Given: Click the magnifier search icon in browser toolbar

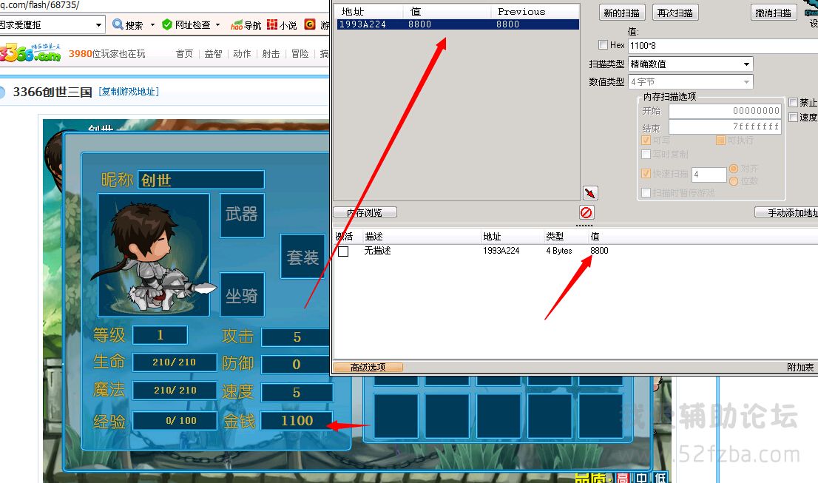Looking at the screenshot, I should [118, 24].
